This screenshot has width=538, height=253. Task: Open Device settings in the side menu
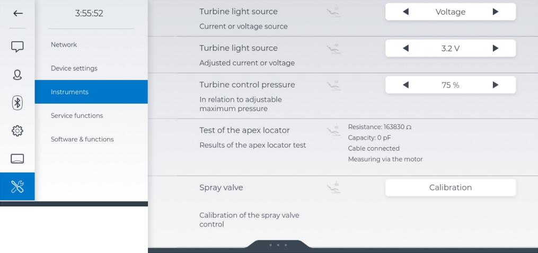[74, 68]
